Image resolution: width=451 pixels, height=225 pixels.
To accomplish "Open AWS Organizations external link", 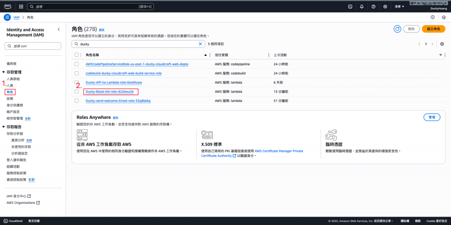I will click(23, 203).
